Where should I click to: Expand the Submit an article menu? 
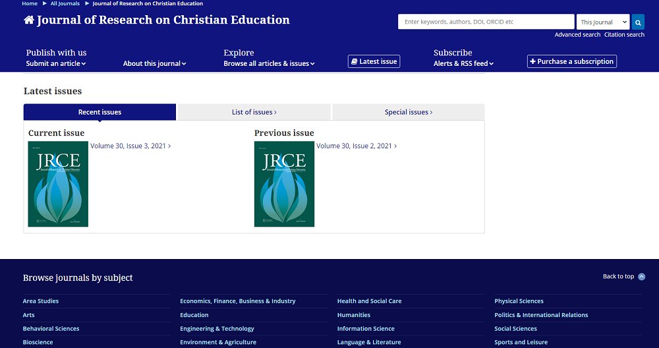pyautogui.click(x=56, y=63)
